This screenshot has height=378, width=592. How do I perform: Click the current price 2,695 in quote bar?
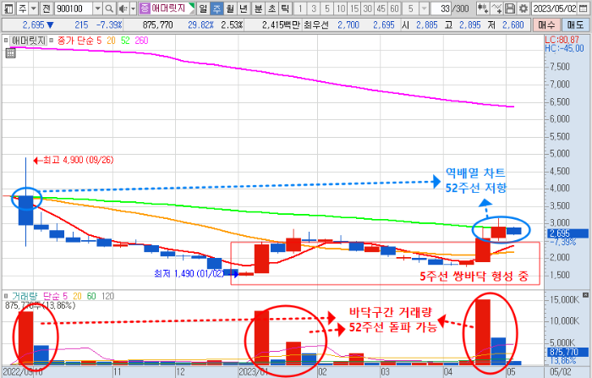34,25
